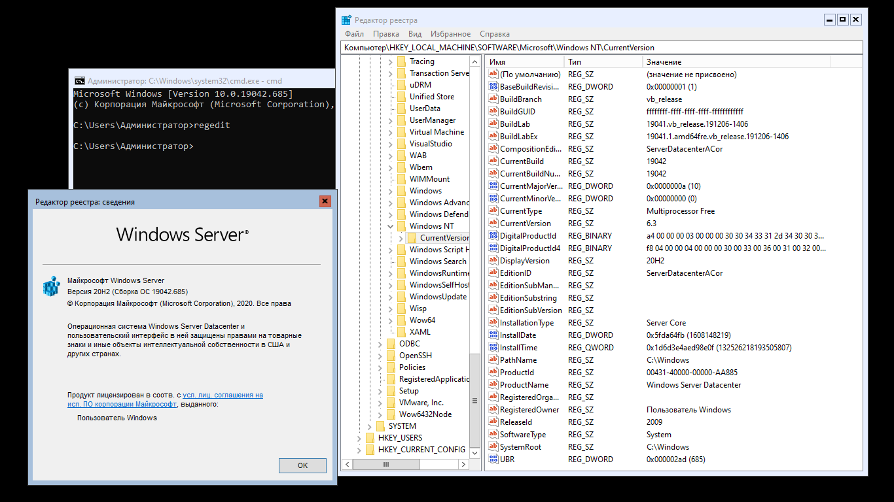Select the InstallDate DWORD value icon
Image resolution: width=894 pixels, height=502 pixels.
[493, 335]
